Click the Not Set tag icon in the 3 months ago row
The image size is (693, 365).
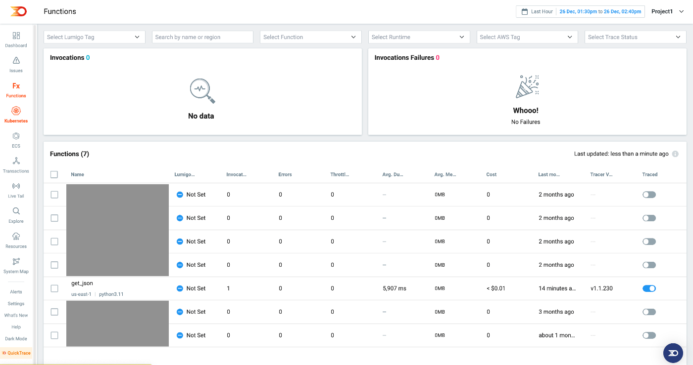180,312
